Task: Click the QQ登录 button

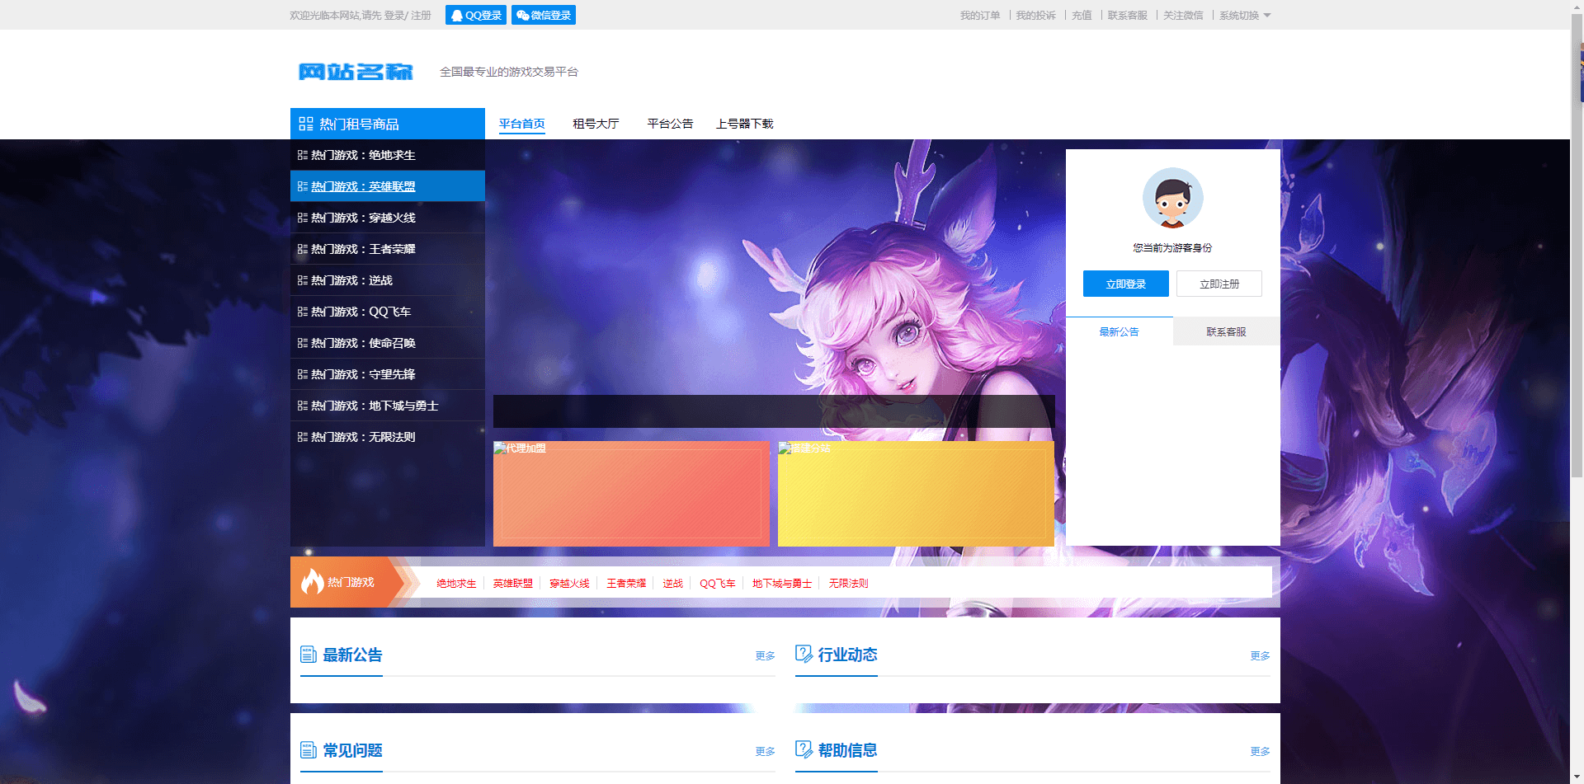Action: point(476,15)
